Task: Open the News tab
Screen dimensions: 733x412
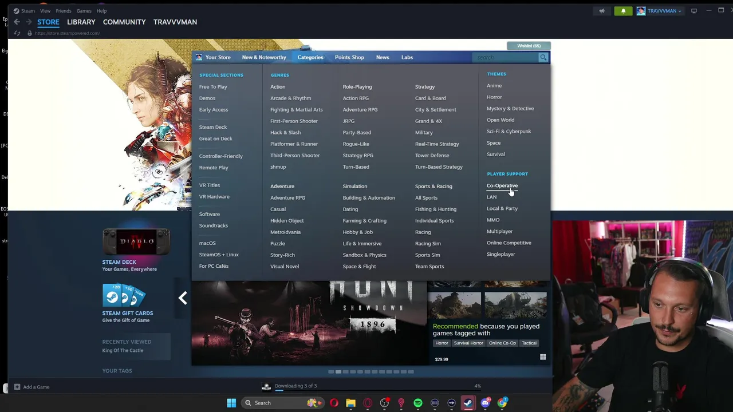Action: click(x=383, y=57)
